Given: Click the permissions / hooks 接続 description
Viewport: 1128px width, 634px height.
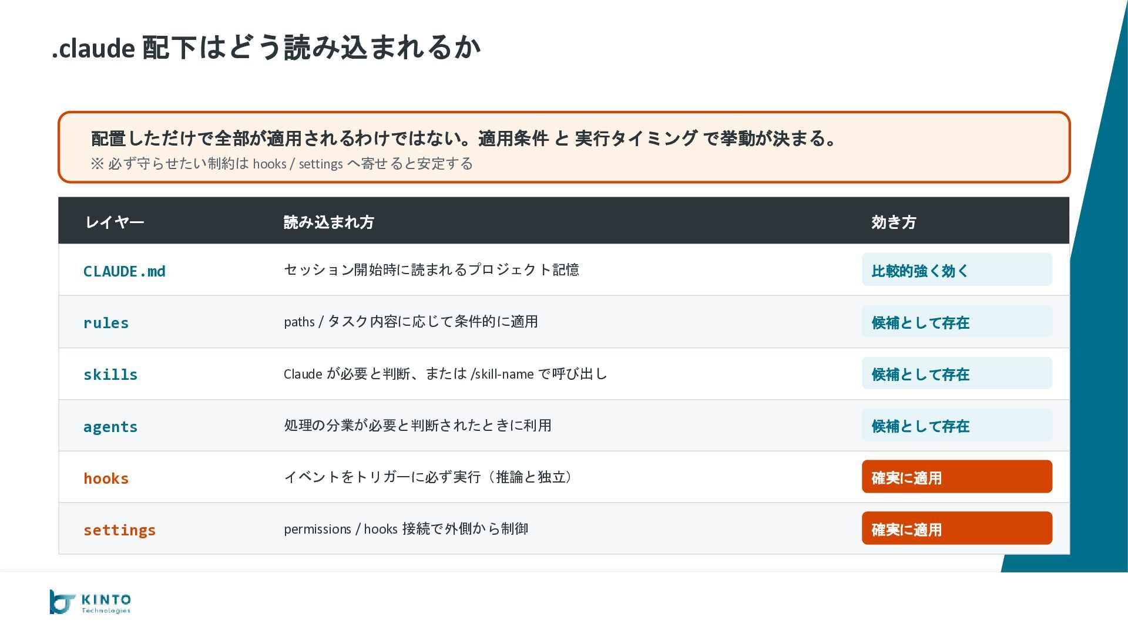Looking at the screenshot, I should pyautogui.click(x=405, y=529).
